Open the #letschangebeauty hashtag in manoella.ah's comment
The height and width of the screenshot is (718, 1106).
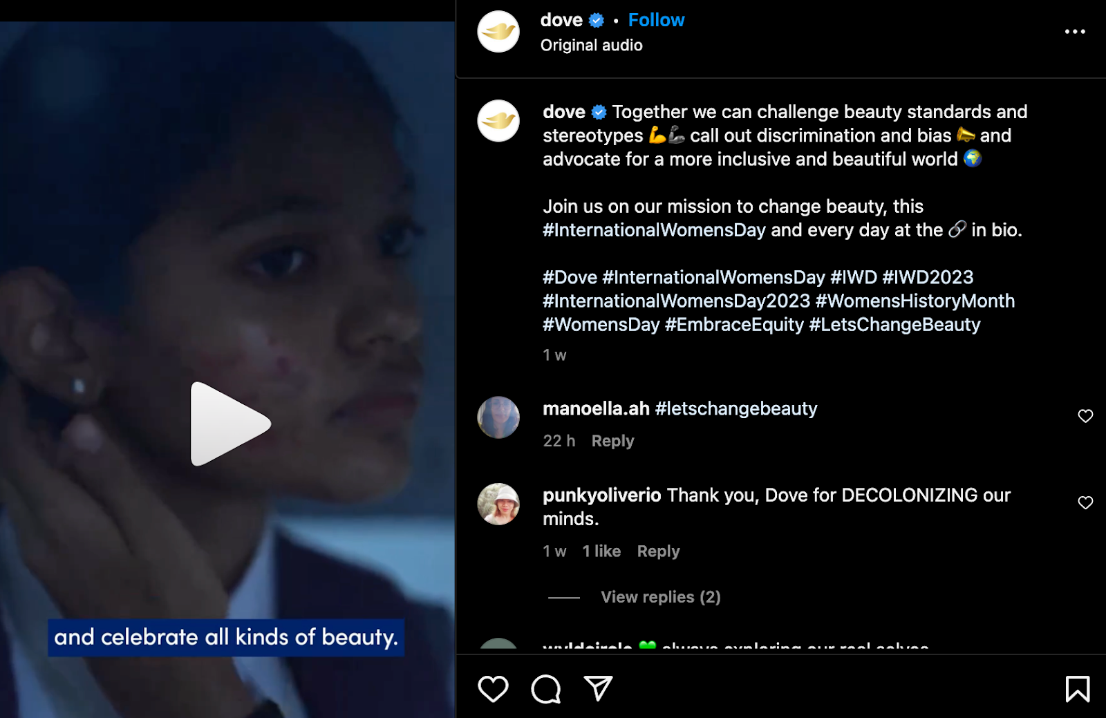(x=736, y=409)
